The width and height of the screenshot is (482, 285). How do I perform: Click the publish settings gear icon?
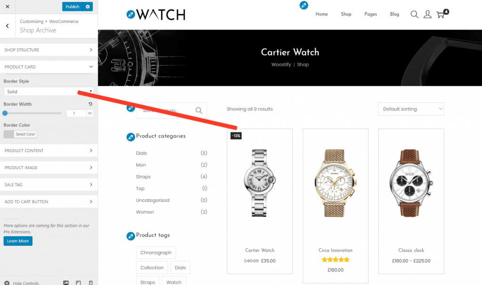tap(88, 7)
